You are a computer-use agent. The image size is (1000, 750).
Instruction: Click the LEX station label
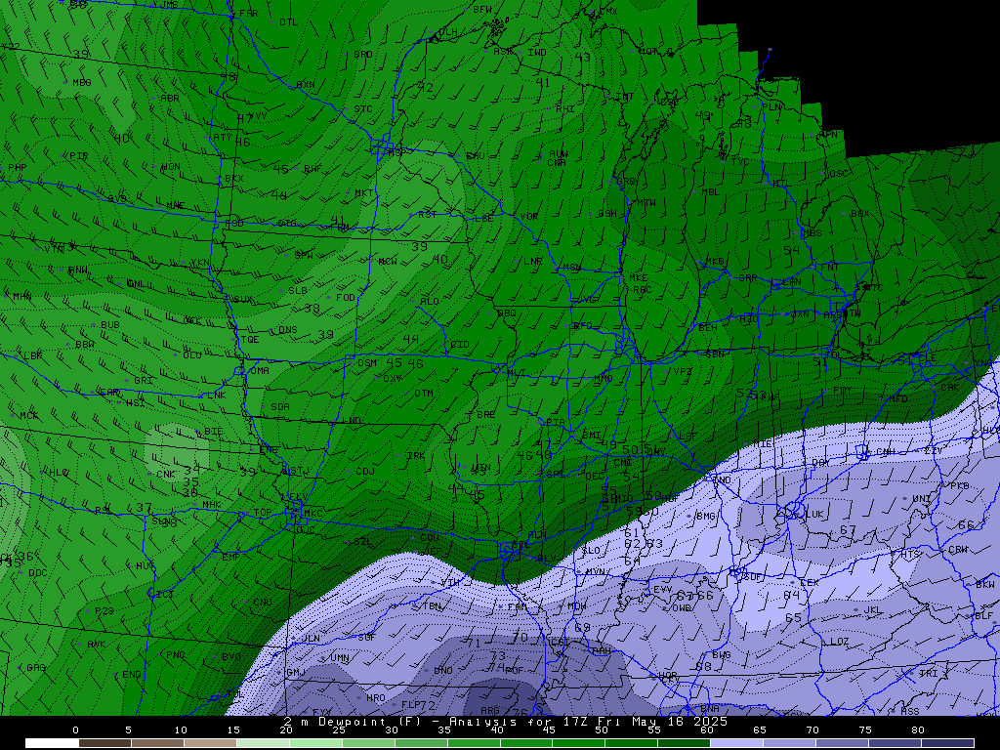[809, 583]
